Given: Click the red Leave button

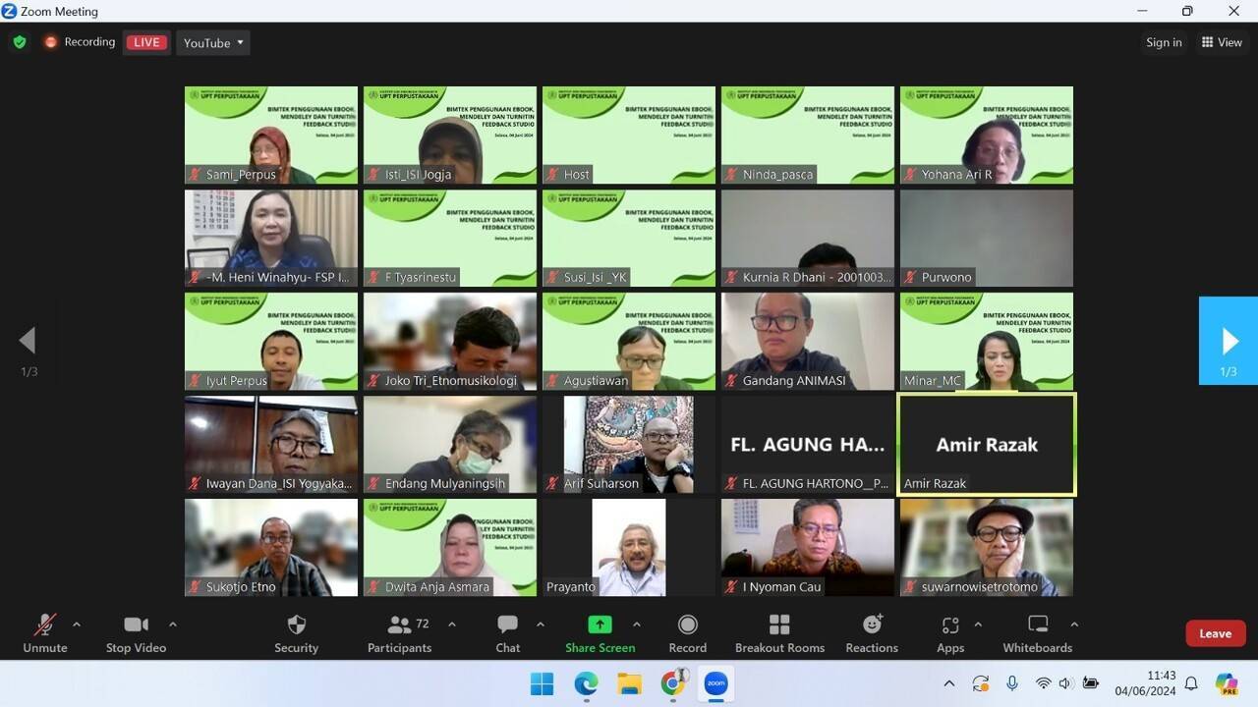Looking at the screenshot, I should [x=1215, y=633].
